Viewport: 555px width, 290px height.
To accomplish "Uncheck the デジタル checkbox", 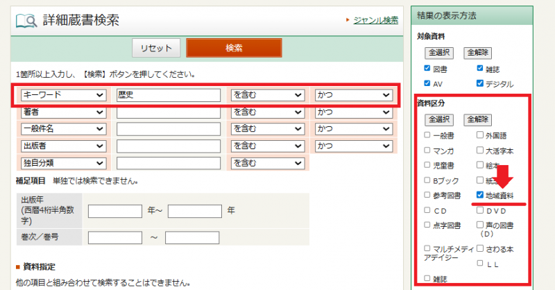I will pos(480,84).
